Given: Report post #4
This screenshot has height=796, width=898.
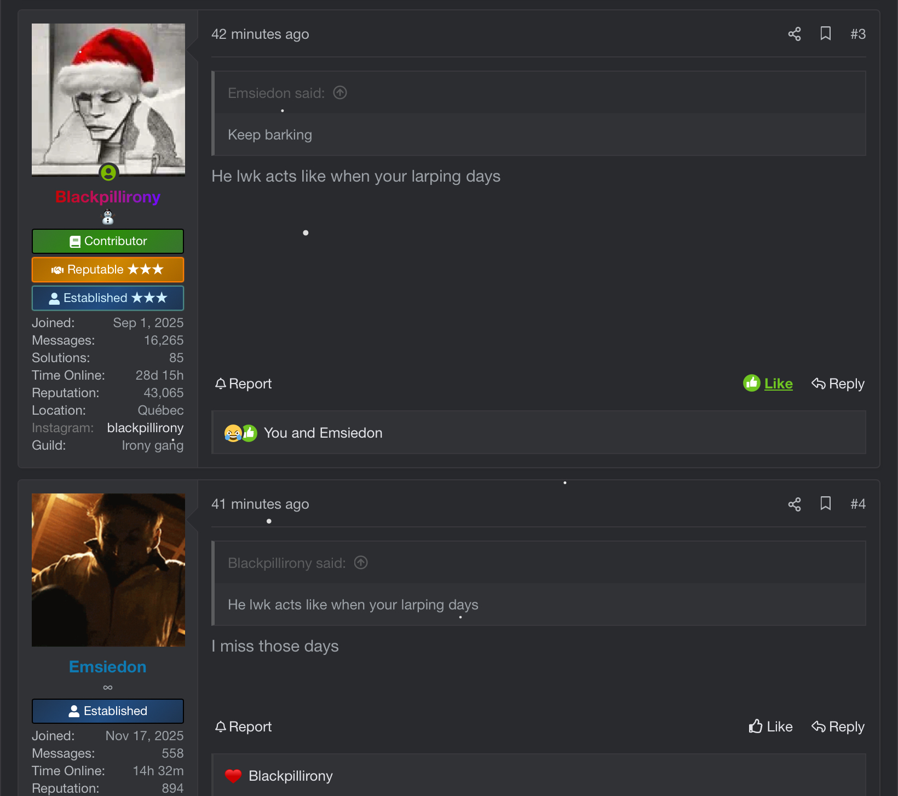Looking at the screenshot, I should pyautogui.click(x=243, y=727).
